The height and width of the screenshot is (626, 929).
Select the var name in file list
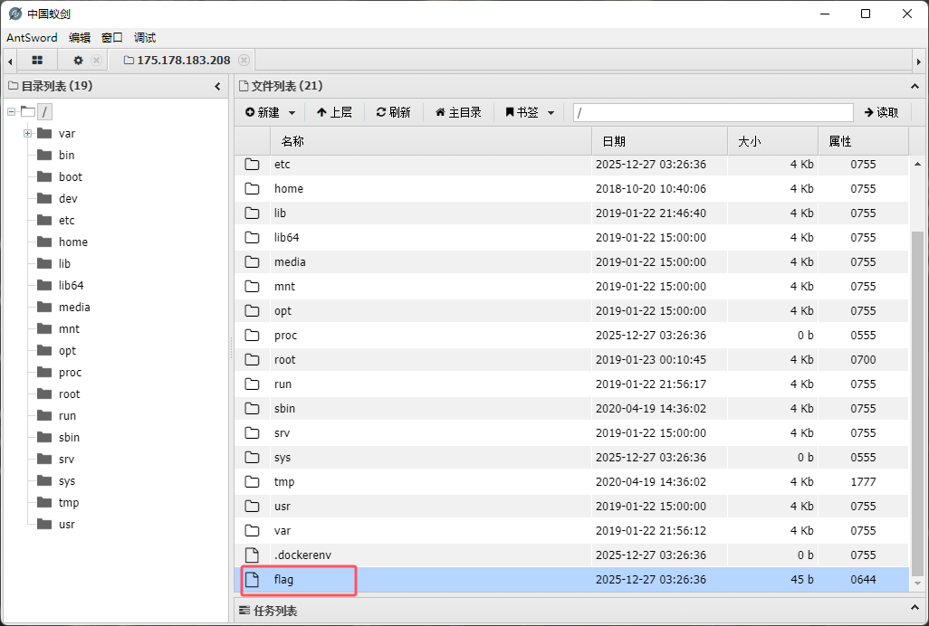point(282,531)
